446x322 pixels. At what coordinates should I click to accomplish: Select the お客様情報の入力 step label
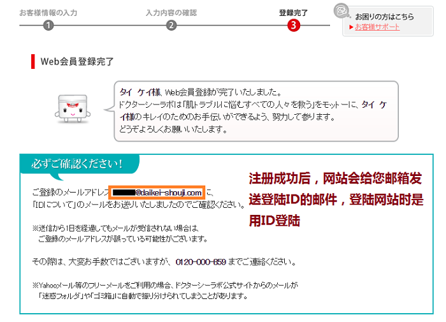pyautogui.click(x=48, y=12)
